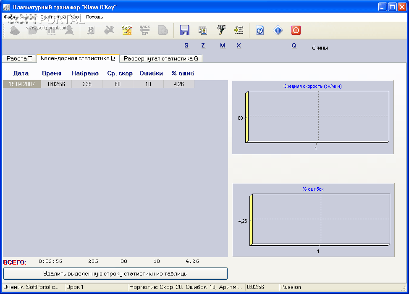The height and width of the screenshot is (294, 409).
Task: Minimize the Klava O'Key window
Action: coord(383,7)
